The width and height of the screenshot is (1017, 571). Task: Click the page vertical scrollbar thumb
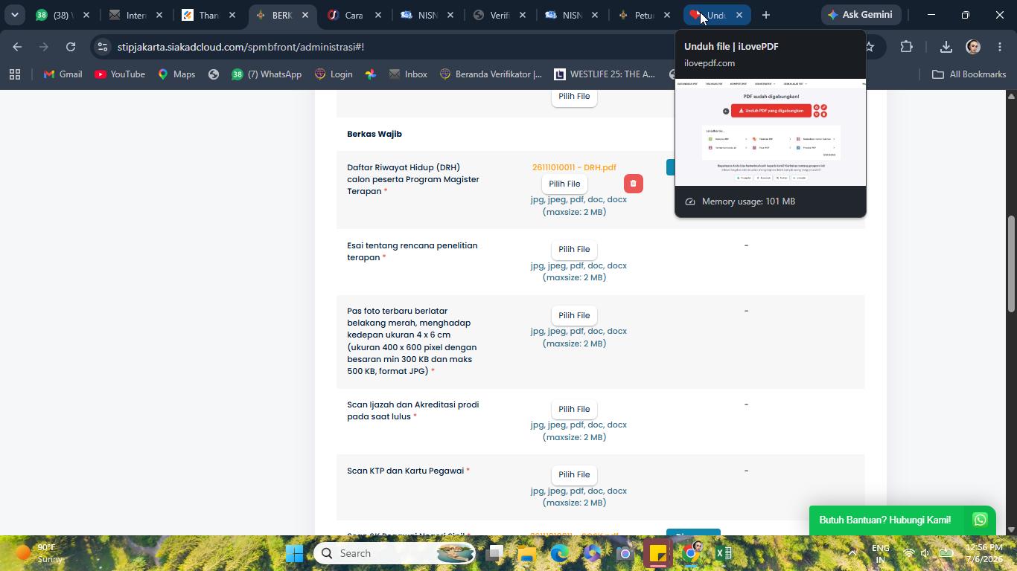click(x=1011, y=263)
